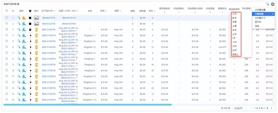The image size is (278, 113).
Task: Jump to last page 9
Action: coord(267,108)
